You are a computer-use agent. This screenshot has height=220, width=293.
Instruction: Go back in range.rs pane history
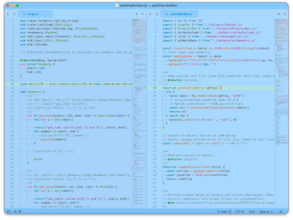point(8,14)
